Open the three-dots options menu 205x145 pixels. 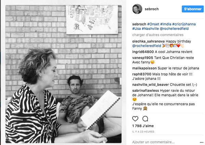202,142
